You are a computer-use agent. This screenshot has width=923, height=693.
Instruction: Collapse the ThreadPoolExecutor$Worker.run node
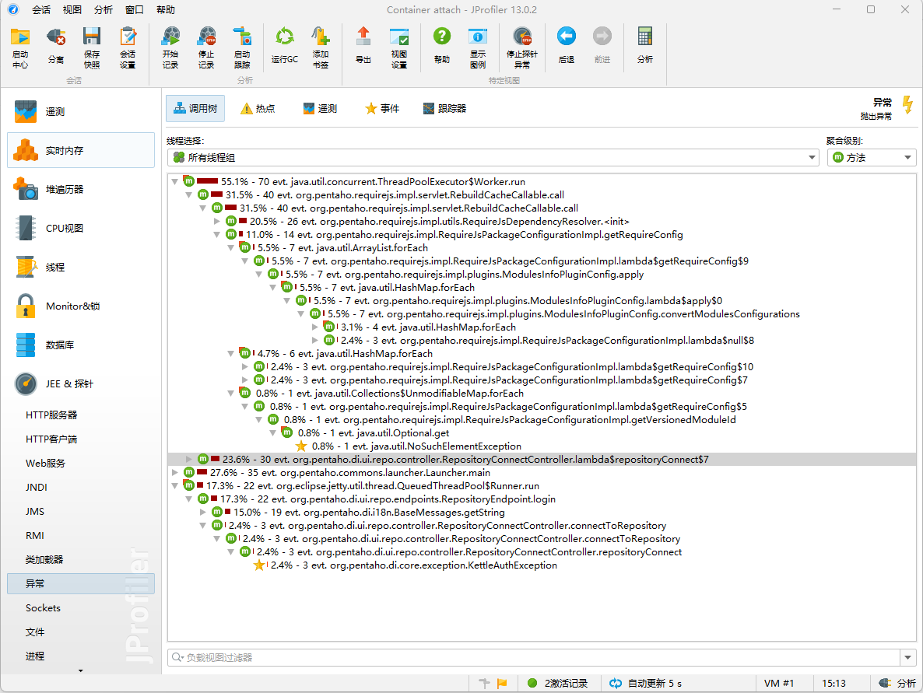175,181
